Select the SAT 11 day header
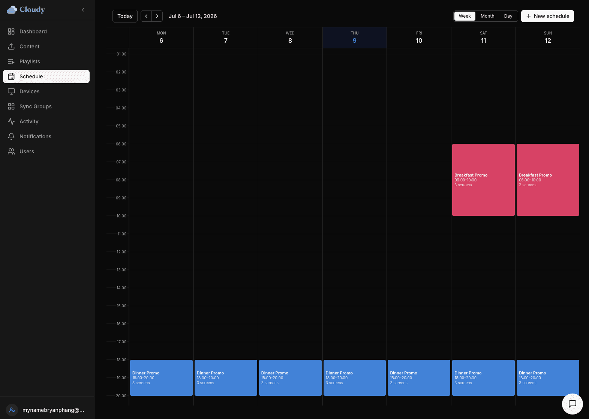 (483, 37)
